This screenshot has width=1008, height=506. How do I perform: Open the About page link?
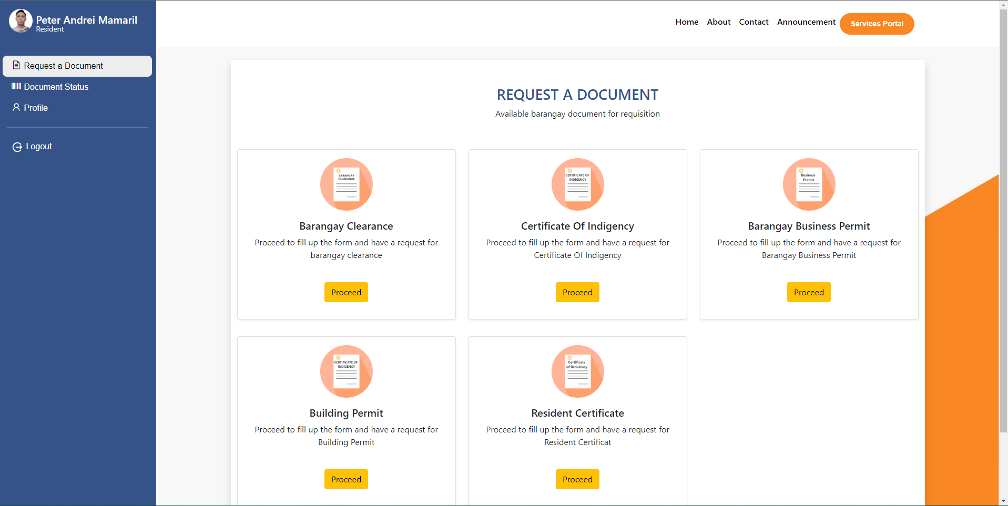[718, 22]
